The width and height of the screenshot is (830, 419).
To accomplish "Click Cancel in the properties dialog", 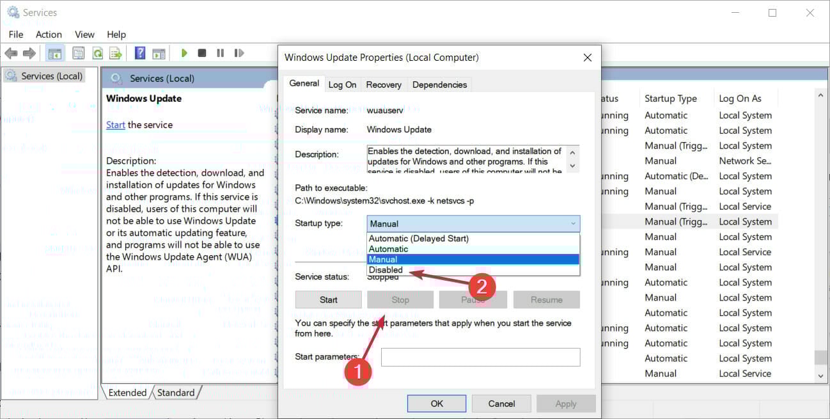I will tap(502, 404).
